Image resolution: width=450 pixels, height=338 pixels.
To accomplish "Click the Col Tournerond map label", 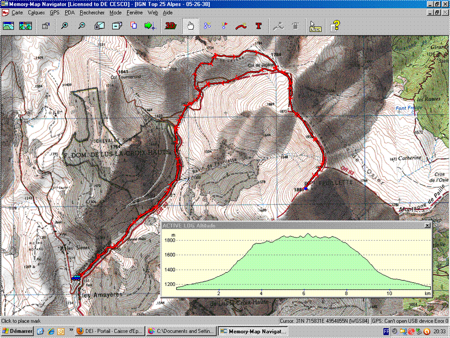I will tap(126, 77).
